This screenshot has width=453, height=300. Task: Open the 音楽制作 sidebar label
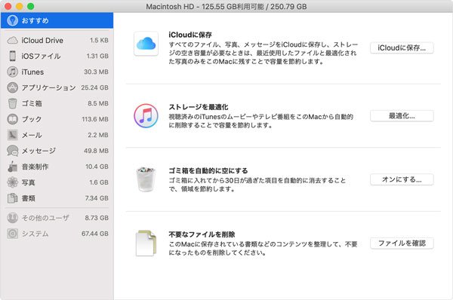pyautogui.click(x=35, y=167)
